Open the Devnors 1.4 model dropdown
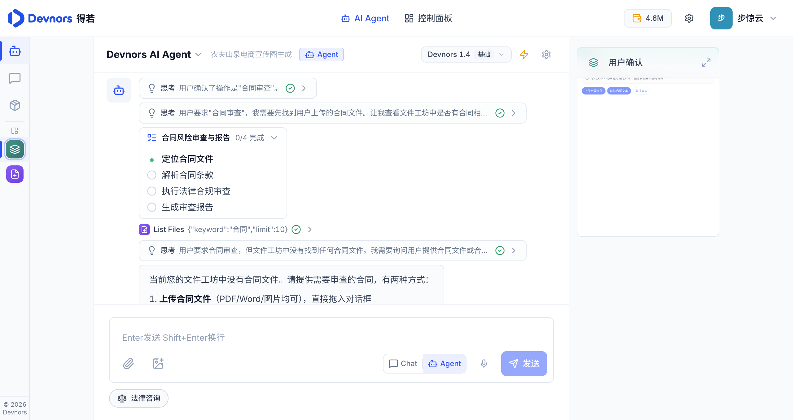The image size is (793, 420). tap(466, 55)
